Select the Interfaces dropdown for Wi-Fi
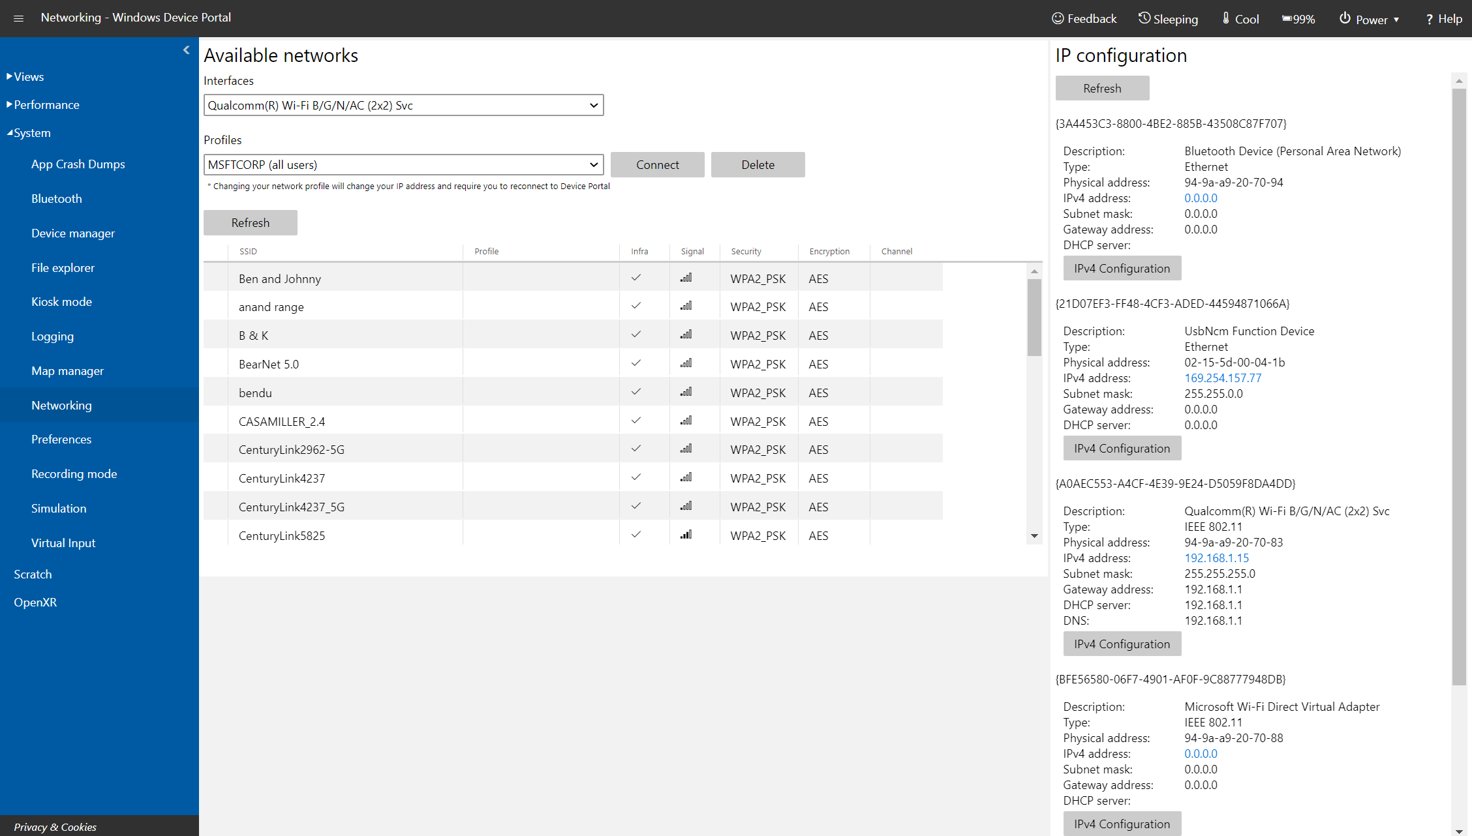The image size is (1472, 836). 403,105
